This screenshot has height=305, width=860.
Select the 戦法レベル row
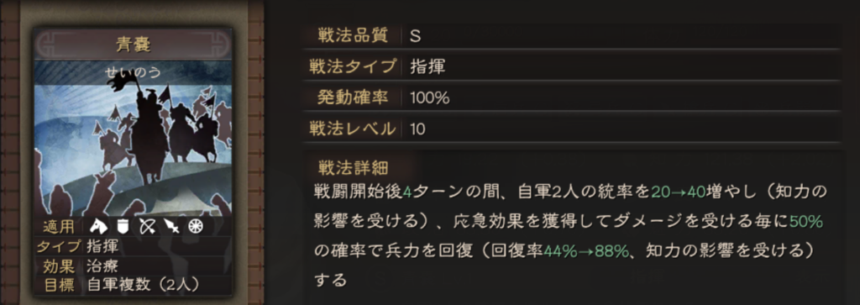[571, 129]
